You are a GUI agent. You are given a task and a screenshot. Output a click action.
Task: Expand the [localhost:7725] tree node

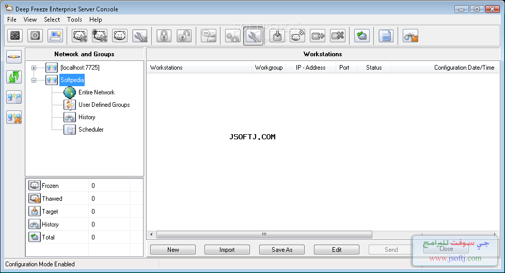tap(34, 68)
